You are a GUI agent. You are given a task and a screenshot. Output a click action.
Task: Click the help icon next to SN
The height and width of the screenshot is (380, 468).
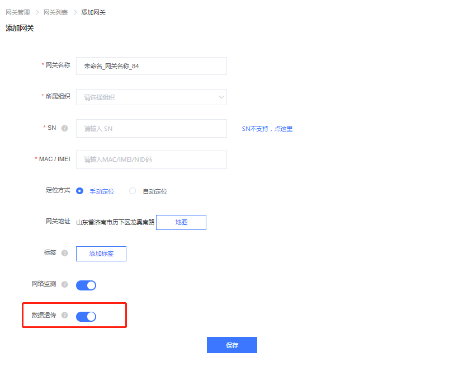pyautogui.click(x=64, y=128)
